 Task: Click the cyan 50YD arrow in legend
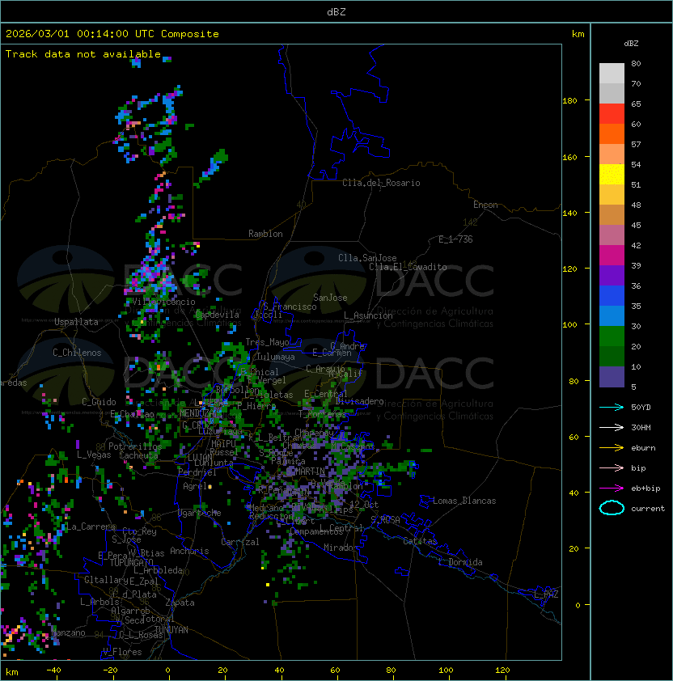612,407
